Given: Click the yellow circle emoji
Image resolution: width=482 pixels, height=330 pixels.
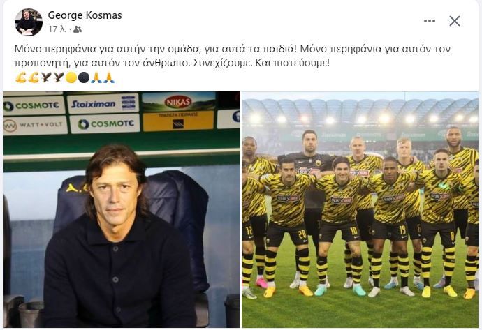Looking at the screenshot, I should [71, 77].
